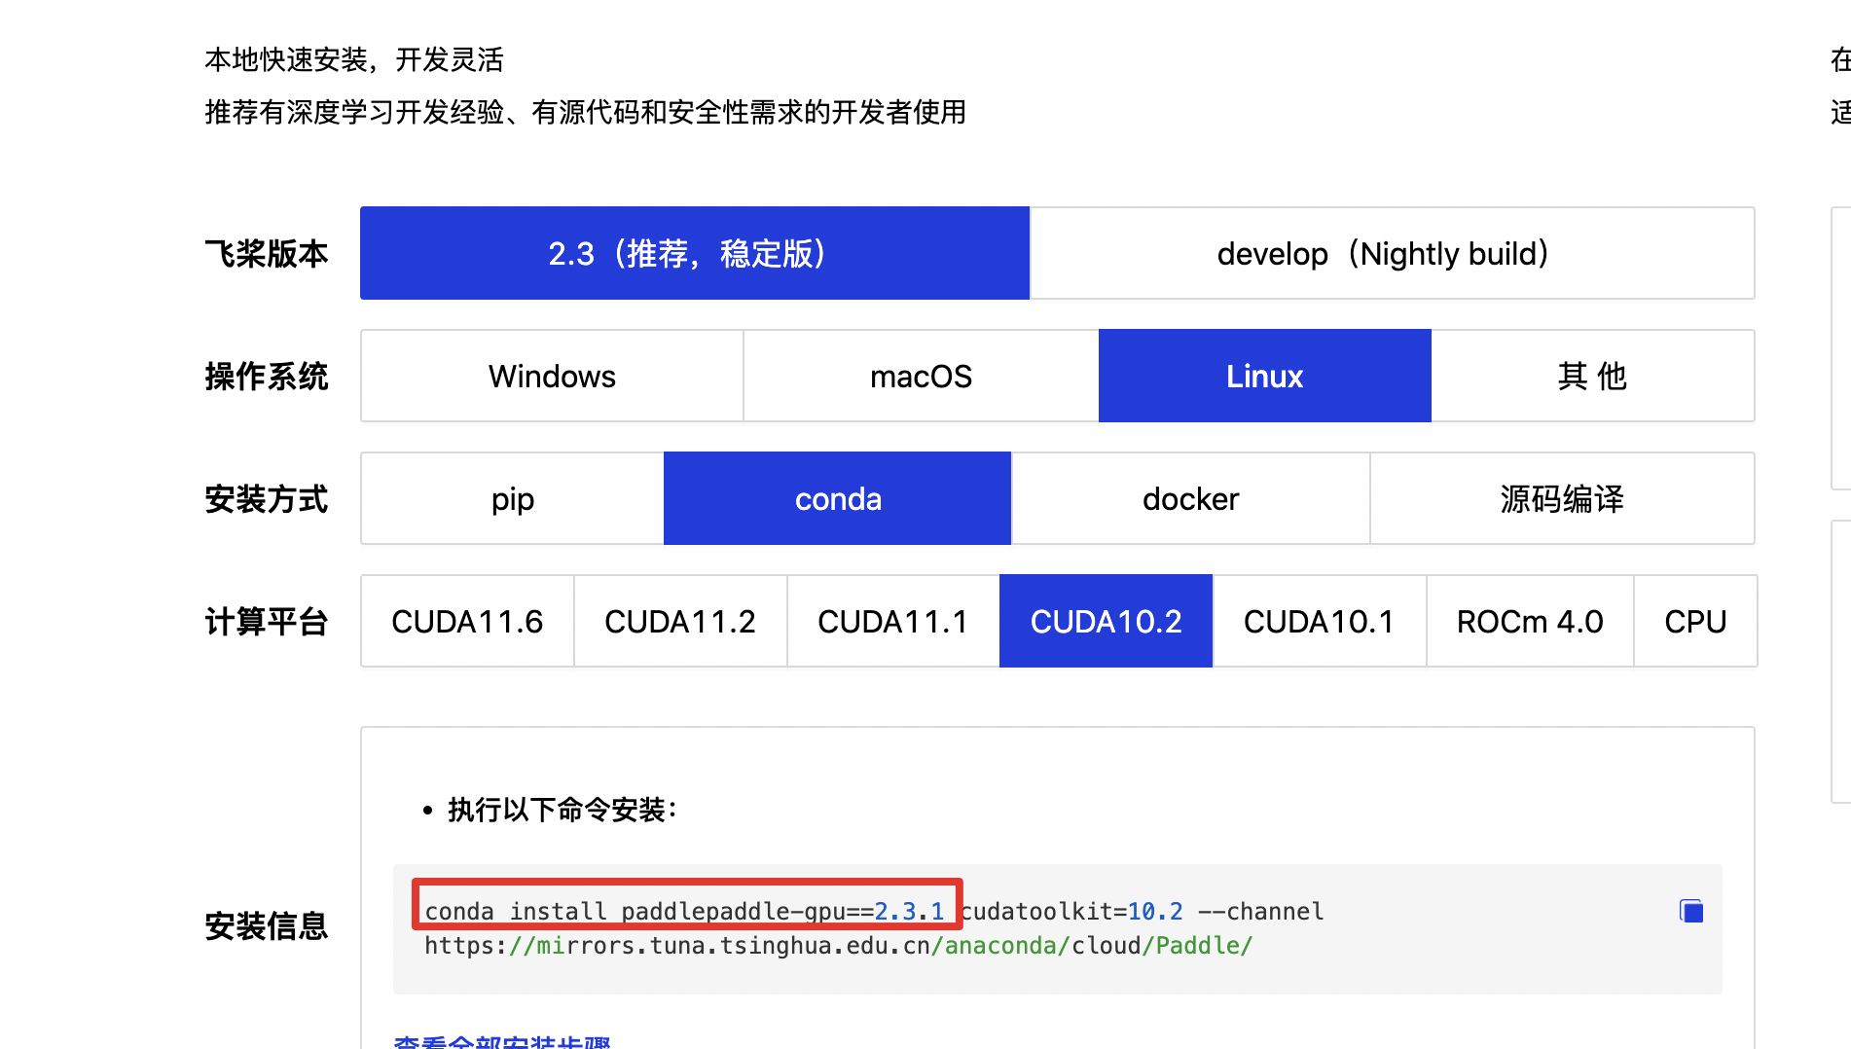Pick pip installation method
Viewport: 1851px width, 1049px height.
513,498
